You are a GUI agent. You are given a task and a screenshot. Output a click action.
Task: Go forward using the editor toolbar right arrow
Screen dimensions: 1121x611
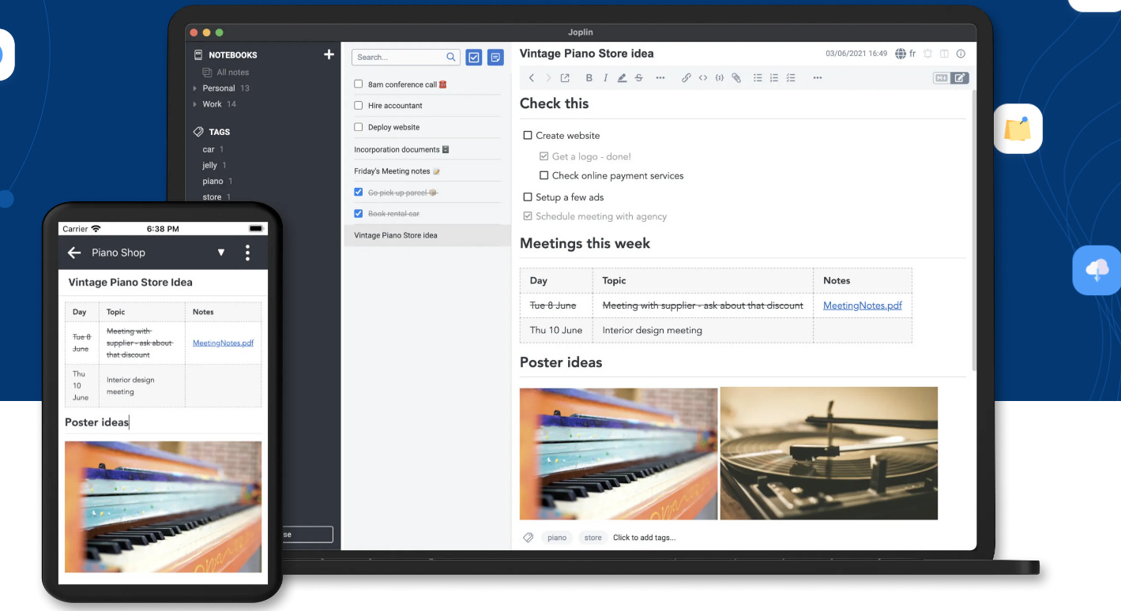tap(548, 78)
